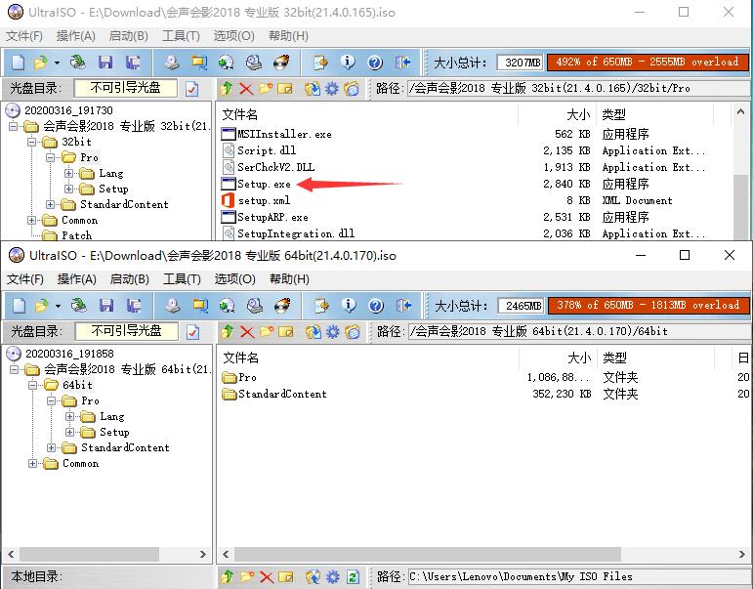753x589 pixels.
Task: Click Open file icon in 64bit window toolbar
Action: [x=42, y=306]
